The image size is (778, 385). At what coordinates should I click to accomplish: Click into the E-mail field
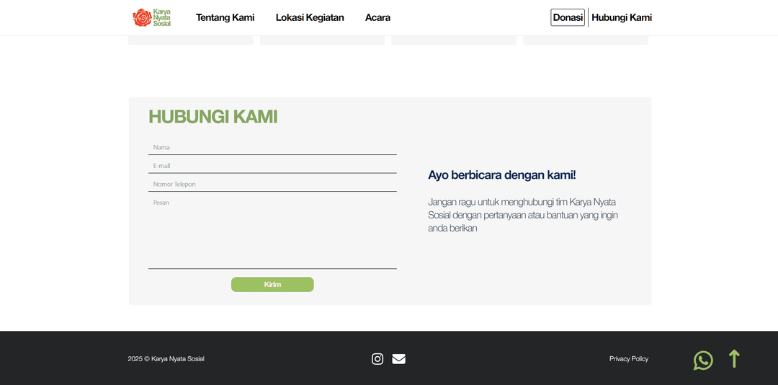(272, 166)
